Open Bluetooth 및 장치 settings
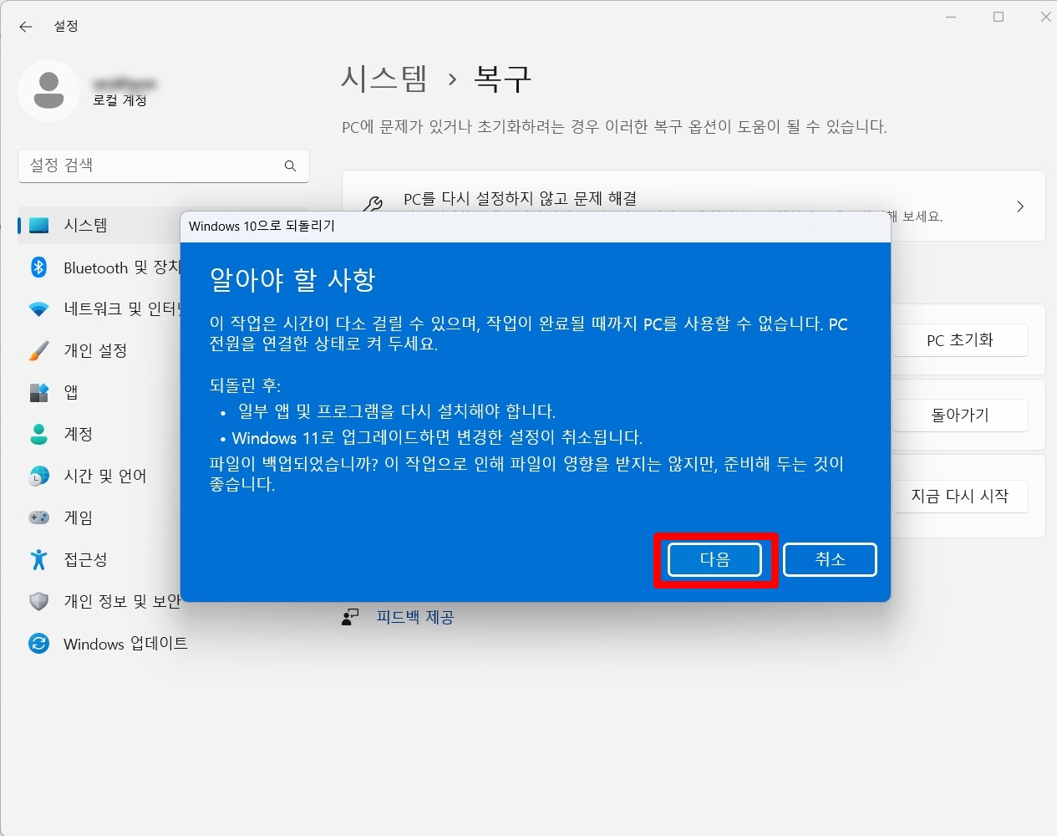1057x836 pixels. pos(99,268)
